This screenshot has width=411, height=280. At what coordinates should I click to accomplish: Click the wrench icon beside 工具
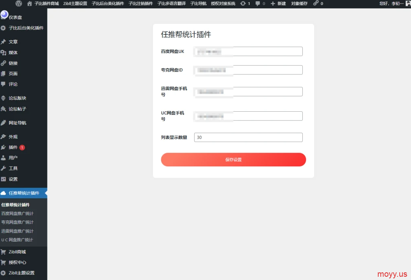coord(3,168)
